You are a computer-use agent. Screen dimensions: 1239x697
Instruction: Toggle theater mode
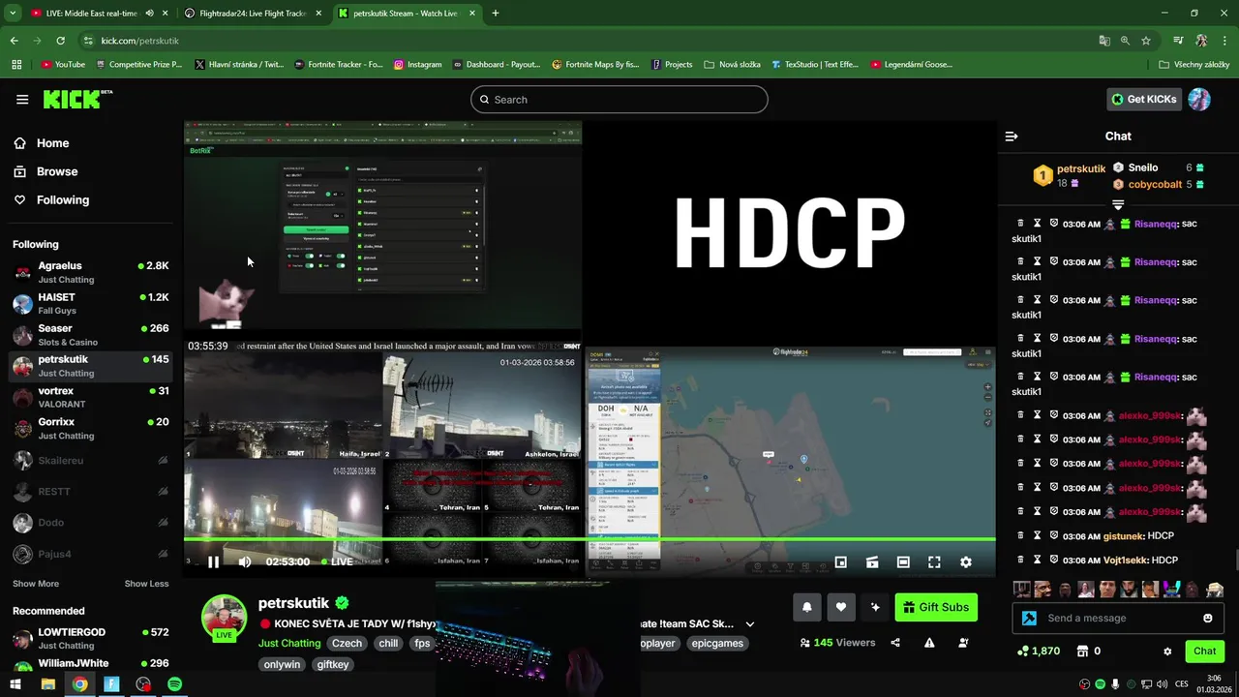(x=903, y=561)
